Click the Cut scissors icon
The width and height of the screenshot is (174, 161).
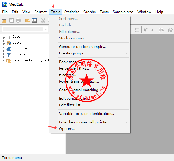[x=43, y=21]
